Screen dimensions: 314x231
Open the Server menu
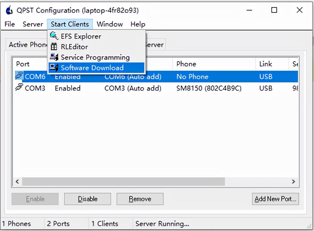tap(33, 24)
